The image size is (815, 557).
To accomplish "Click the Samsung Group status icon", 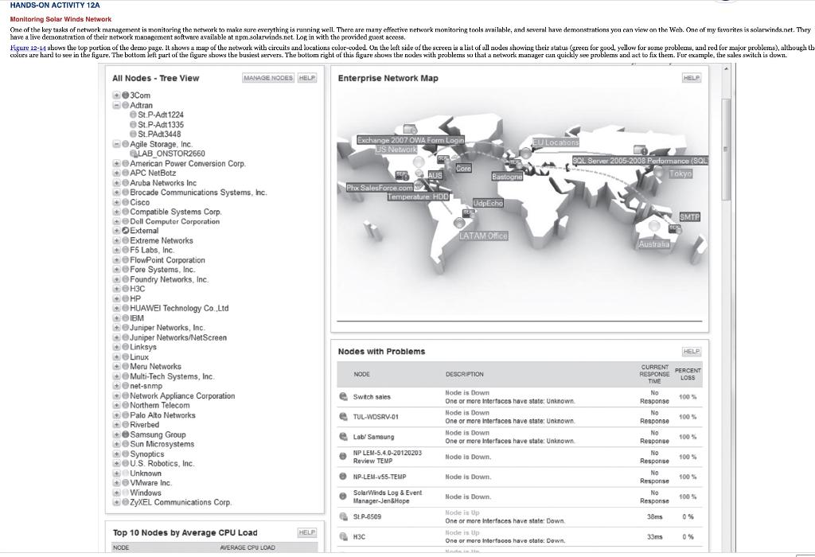I will coord(125,434).
